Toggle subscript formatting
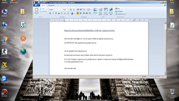This screenshot has height=101, width=179. click(x=62, y=13)
